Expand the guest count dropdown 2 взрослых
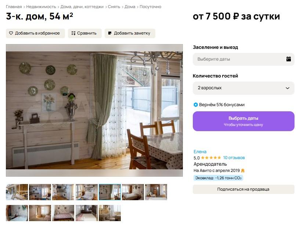Image resolution: width=296 pixels, height=227 pixels. click(x=243, y=88)
